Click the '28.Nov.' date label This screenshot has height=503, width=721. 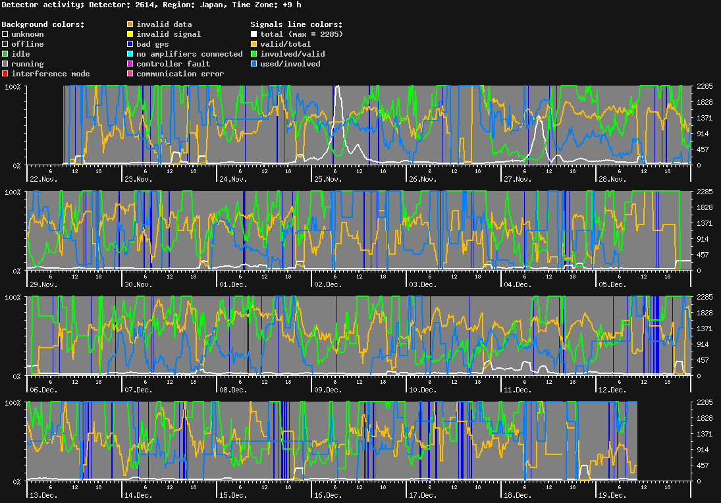pyautogui.click(x=612, y=179)
